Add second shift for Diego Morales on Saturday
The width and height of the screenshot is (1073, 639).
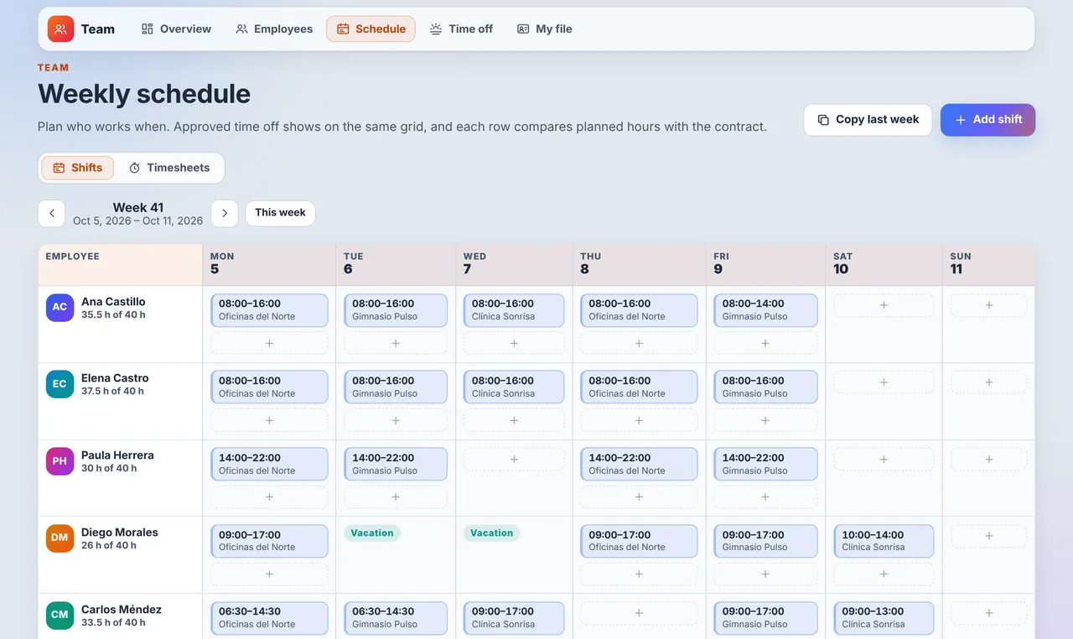(x=884, y=574)
